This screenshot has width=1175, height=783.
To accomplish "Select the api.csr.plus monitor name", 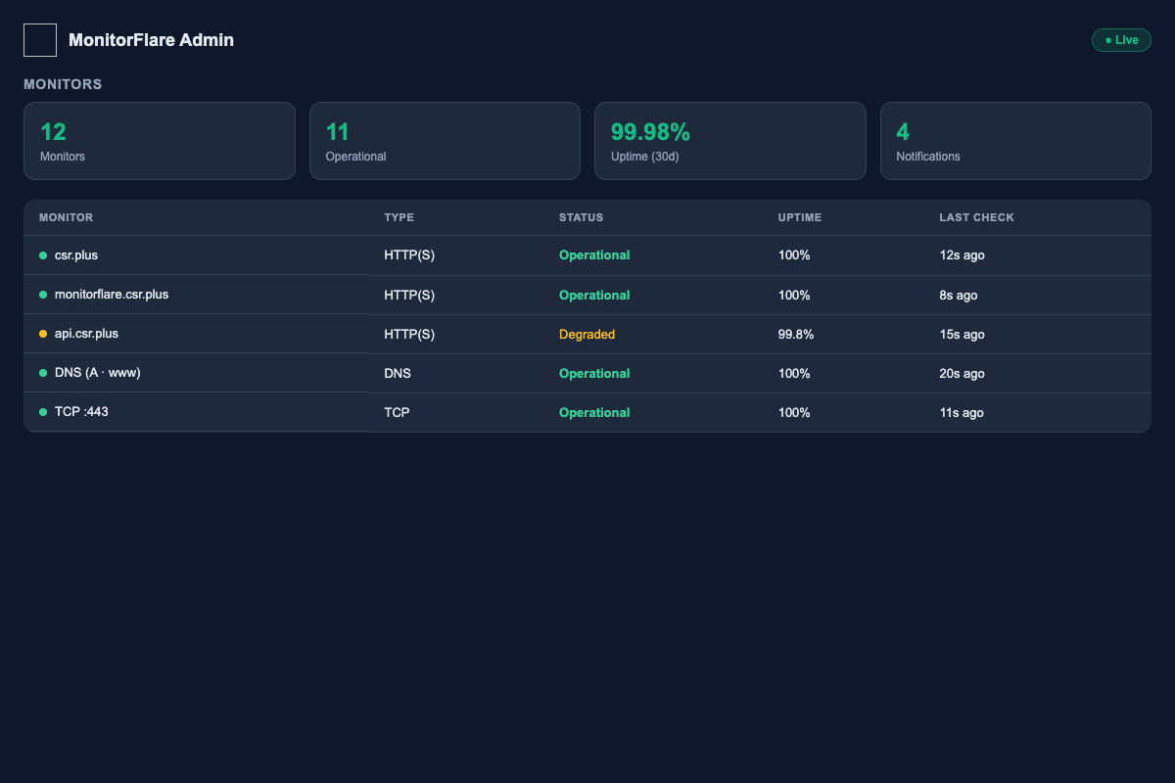I will click(86, 334).
